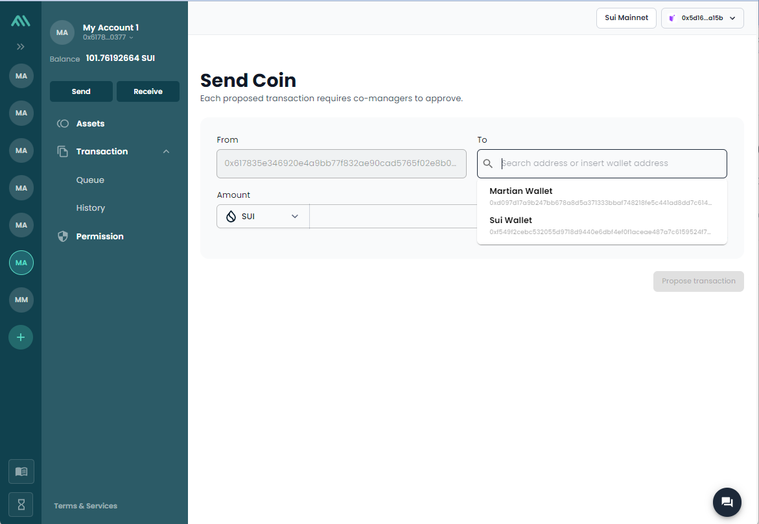
Task: Open the chat support bubble icon
Action: tap(727, 502)
